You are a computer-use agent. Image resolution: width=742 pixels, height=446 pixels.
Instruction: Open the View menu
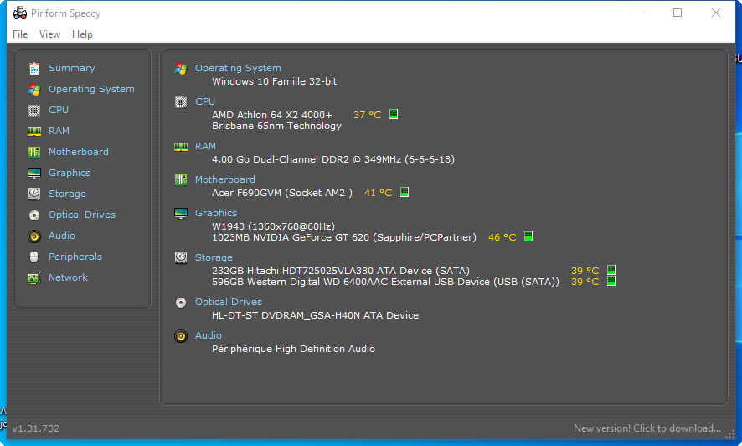point(49,34)
